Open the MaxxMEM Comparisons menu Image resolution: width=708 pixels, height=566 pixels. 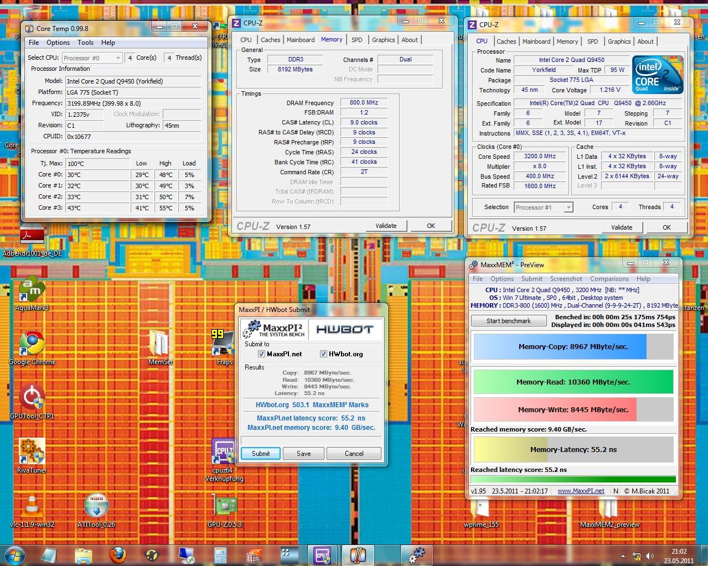coord(609,279)
